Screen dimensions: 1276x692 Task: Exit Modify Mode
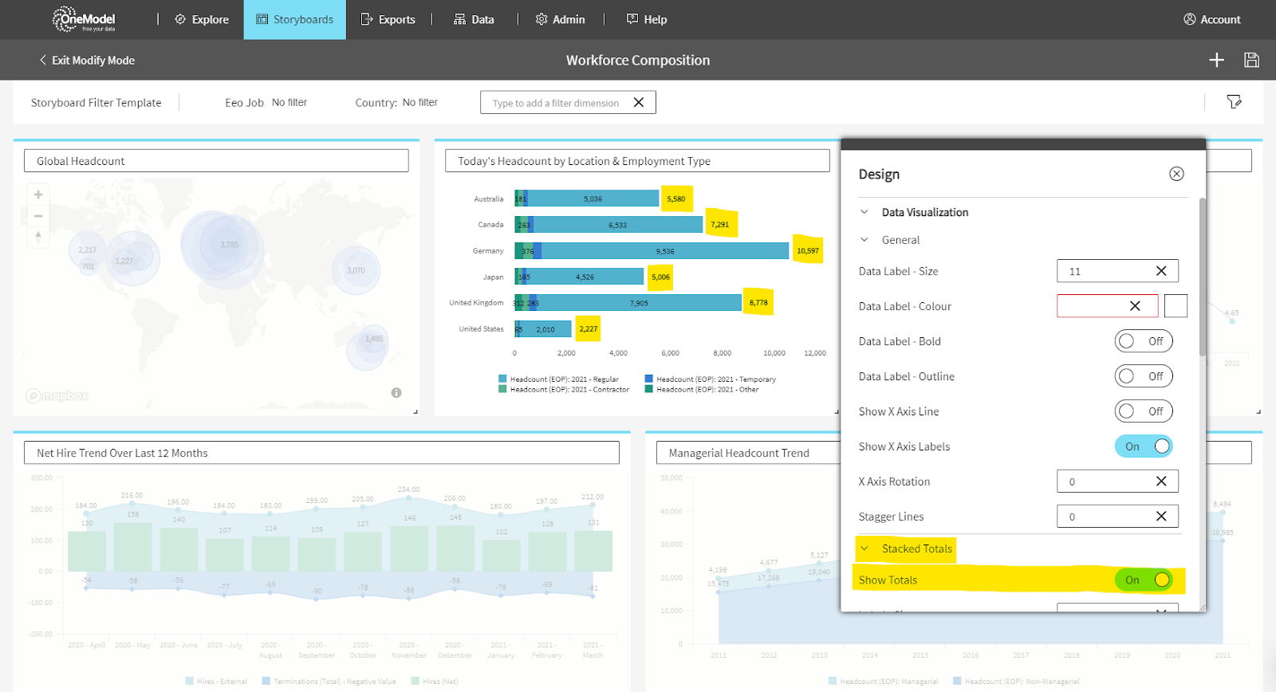pos(87,60)
